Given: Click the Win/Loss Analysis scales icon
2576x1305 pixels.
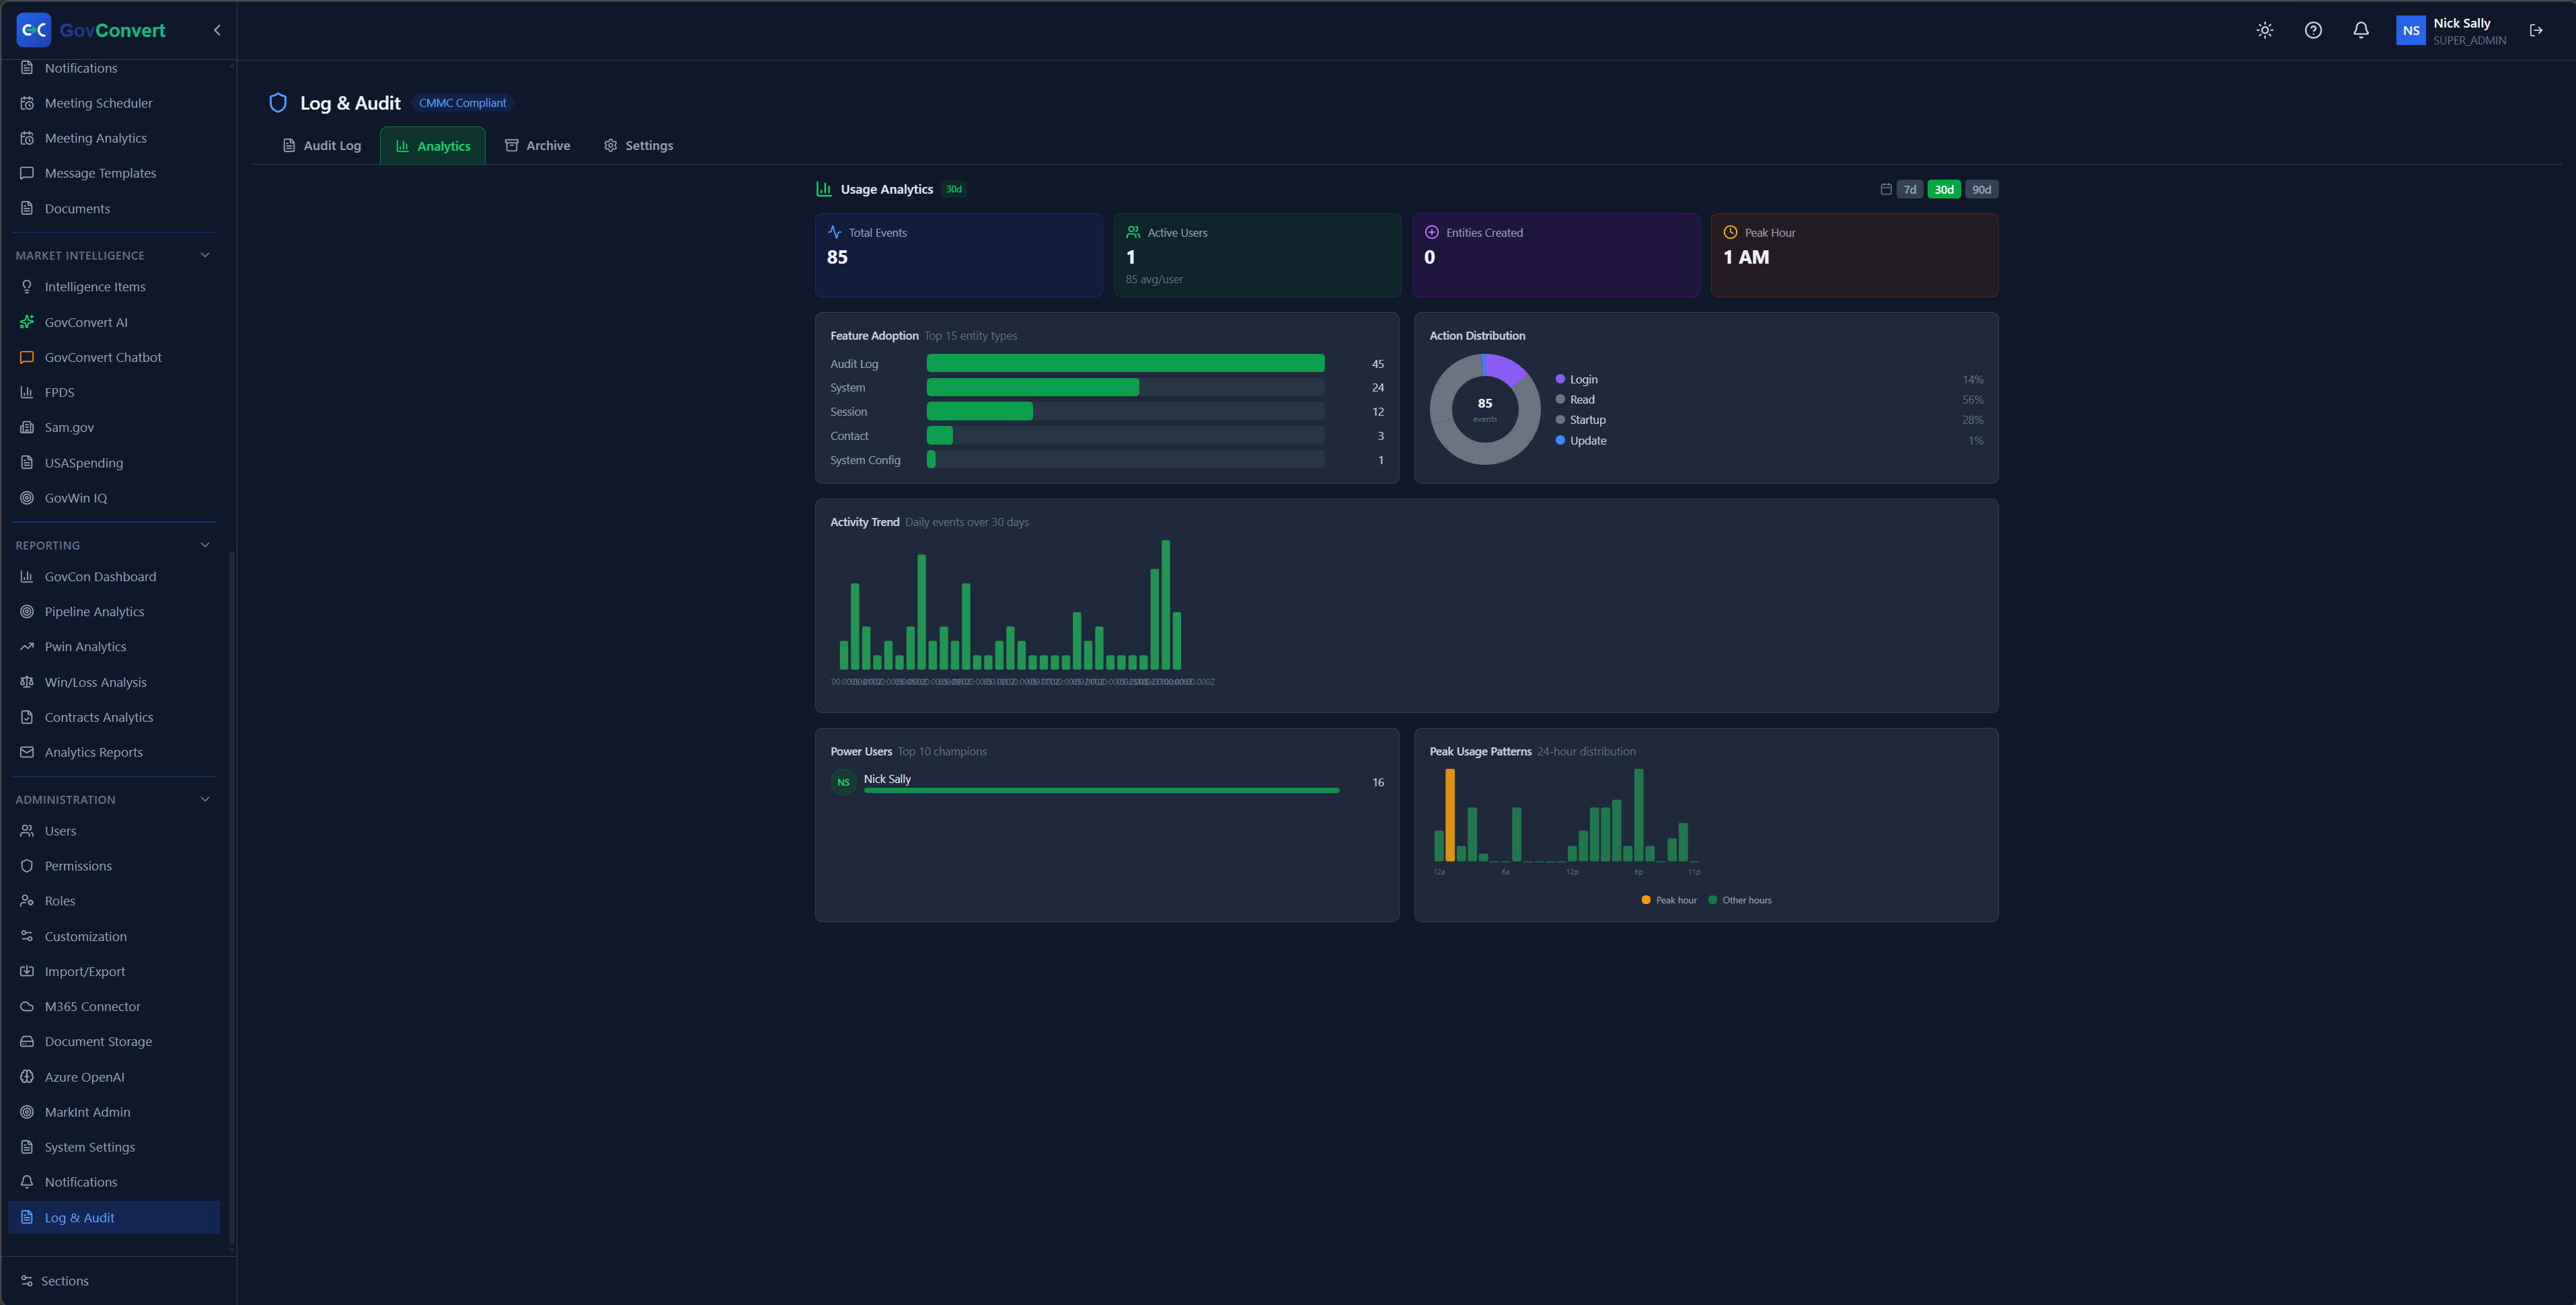Looking at the screenshot, I should (27, 682).
